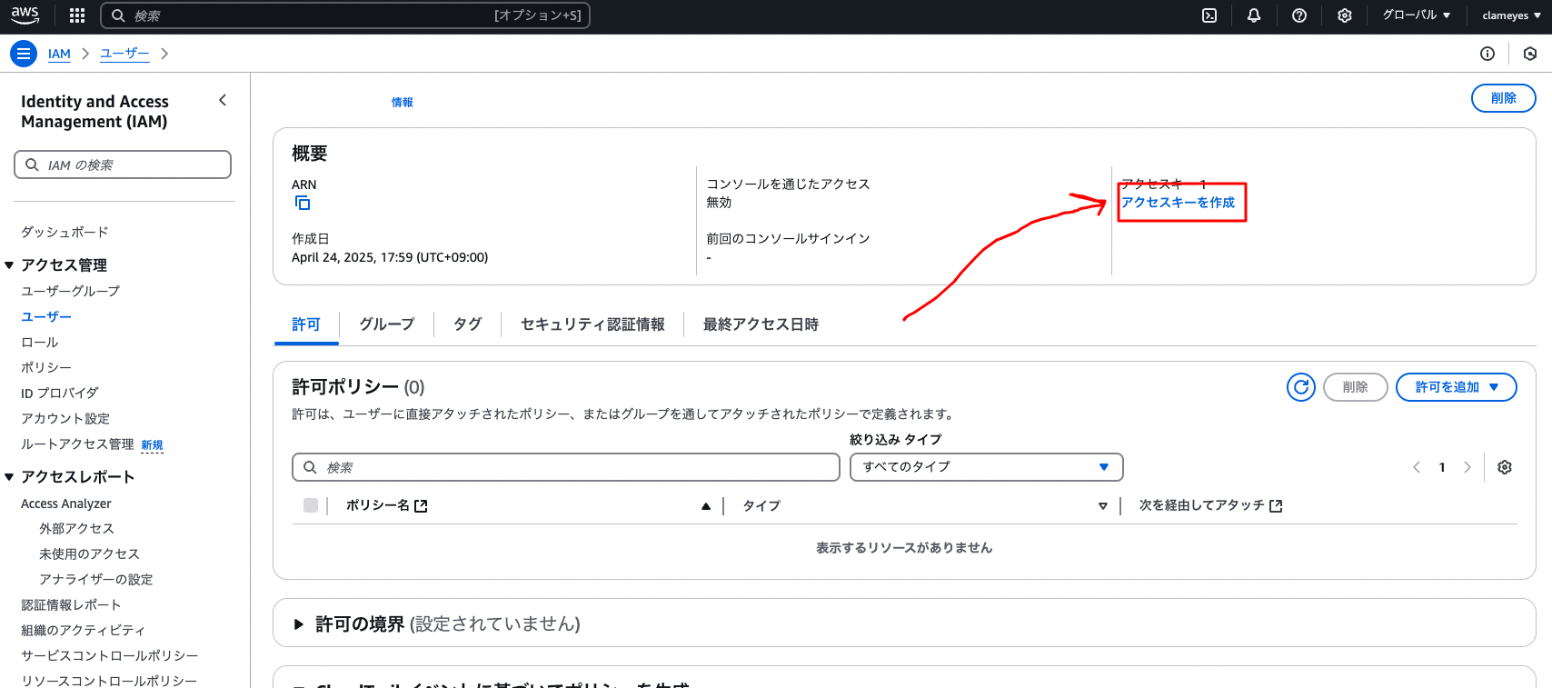Open the settings gear in top bar
This screenshot has height=688, width=1552.
click(x=1345, y=15)
